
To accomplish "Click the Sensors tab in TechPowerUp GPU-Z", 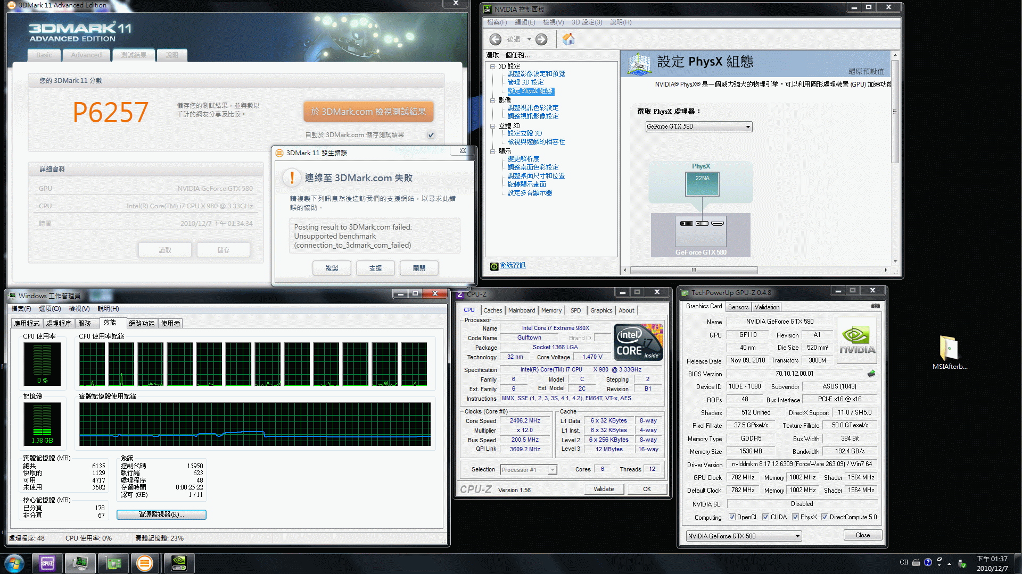I will (x=738, y=307).
